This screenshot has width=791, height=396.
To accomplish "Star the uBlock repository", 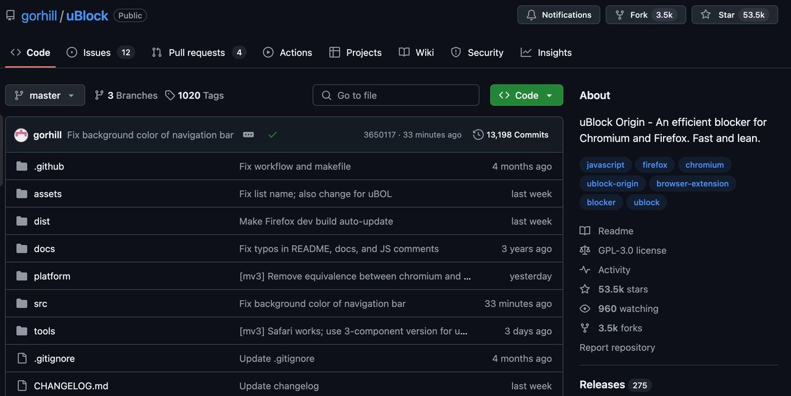I will (734, 14).
